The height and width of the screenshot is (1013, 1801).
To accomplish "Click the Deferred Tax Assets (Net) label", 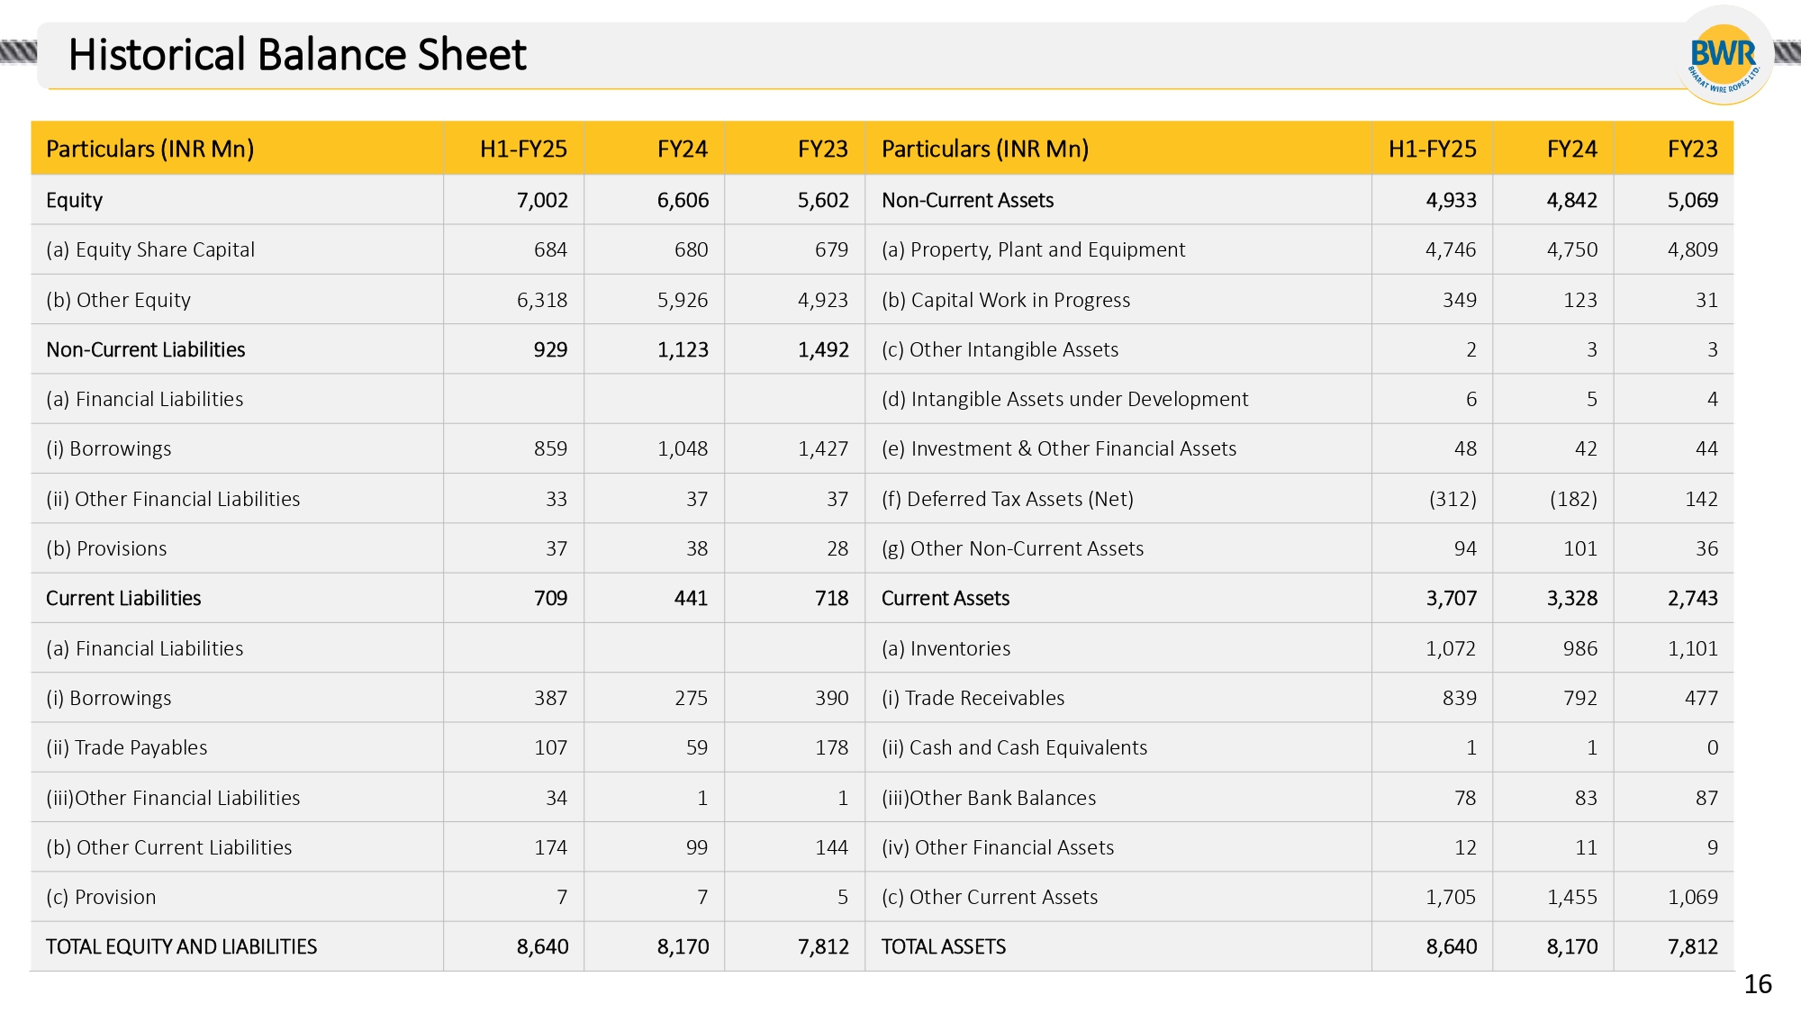I will pyautogui.click(x=1007, y=499).
